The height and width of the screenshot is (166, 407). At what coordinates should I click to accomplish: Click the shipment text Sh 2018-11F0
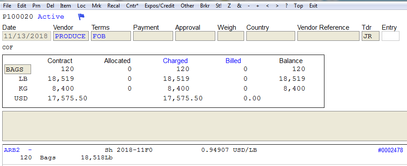pyautogui.click(x=128, y=150)
